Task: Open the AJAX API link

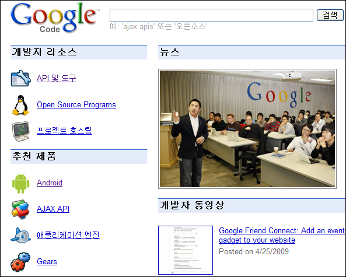Action: click(53, 209)
